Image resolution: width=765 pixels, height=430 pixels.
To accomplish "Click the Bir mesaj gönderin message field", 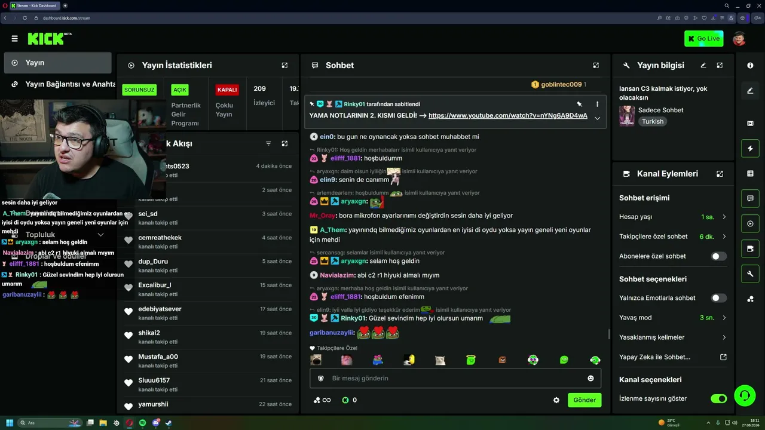I will [455, 378].
